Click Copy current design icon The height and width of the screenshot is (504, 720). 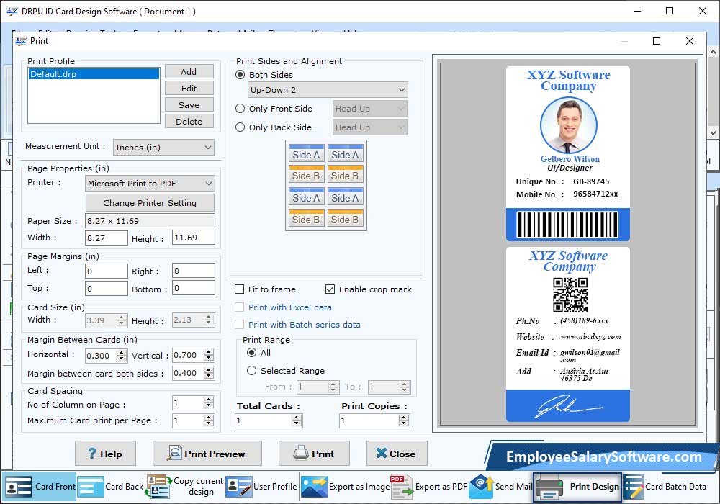tap(158, 487)
